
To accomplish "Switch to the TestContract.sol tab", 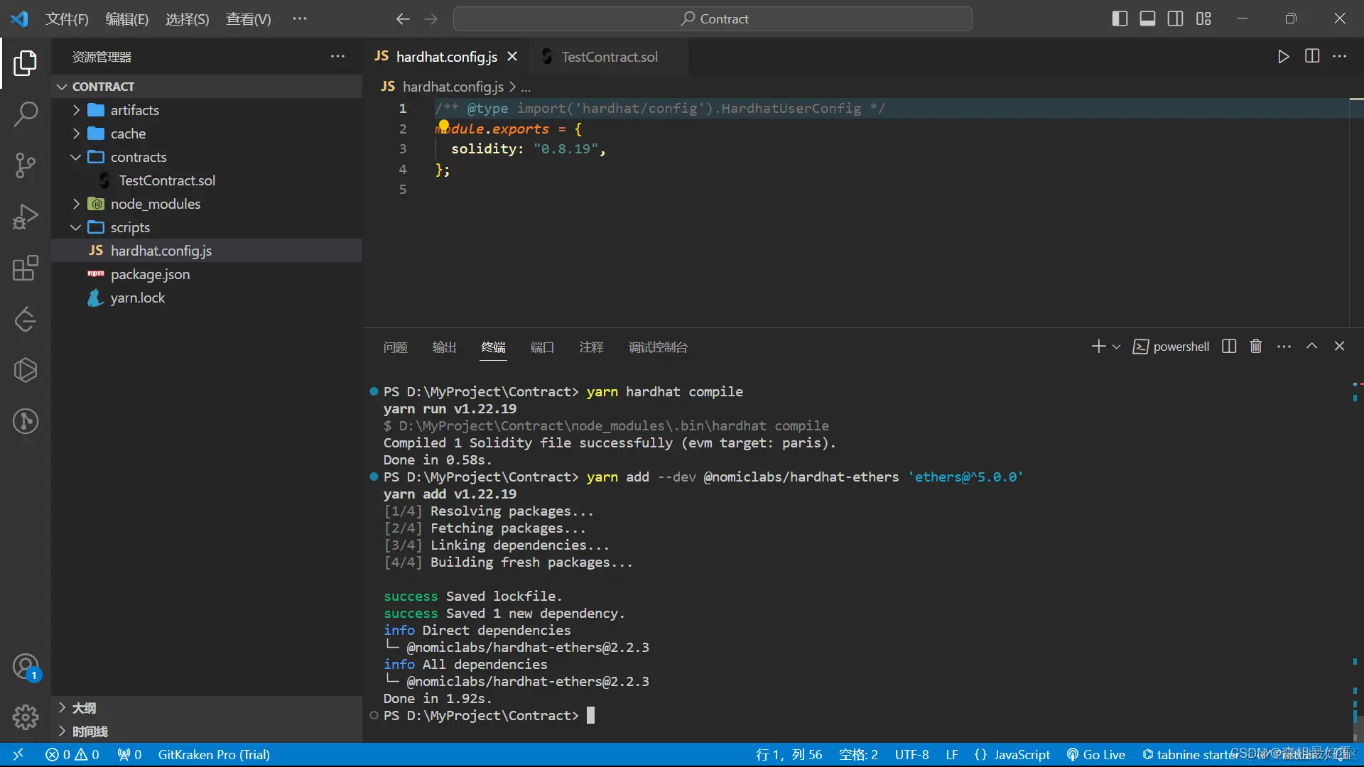I will pyautogui.click(x=609, y=57).
